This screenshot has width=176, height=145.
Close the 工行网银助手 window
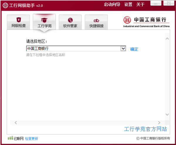[169, 3]
